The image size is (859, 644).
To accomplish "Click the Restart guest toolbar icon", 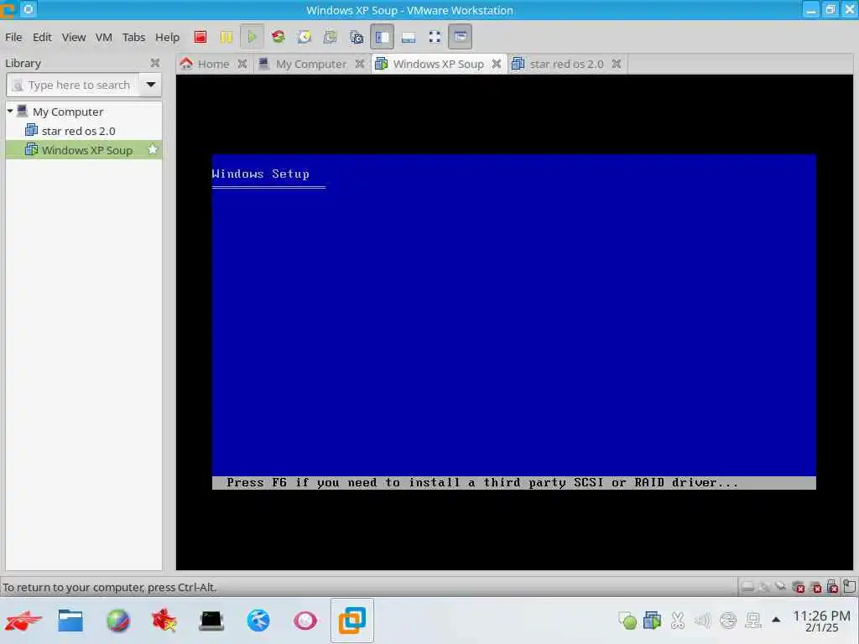I will coord(279,37).
